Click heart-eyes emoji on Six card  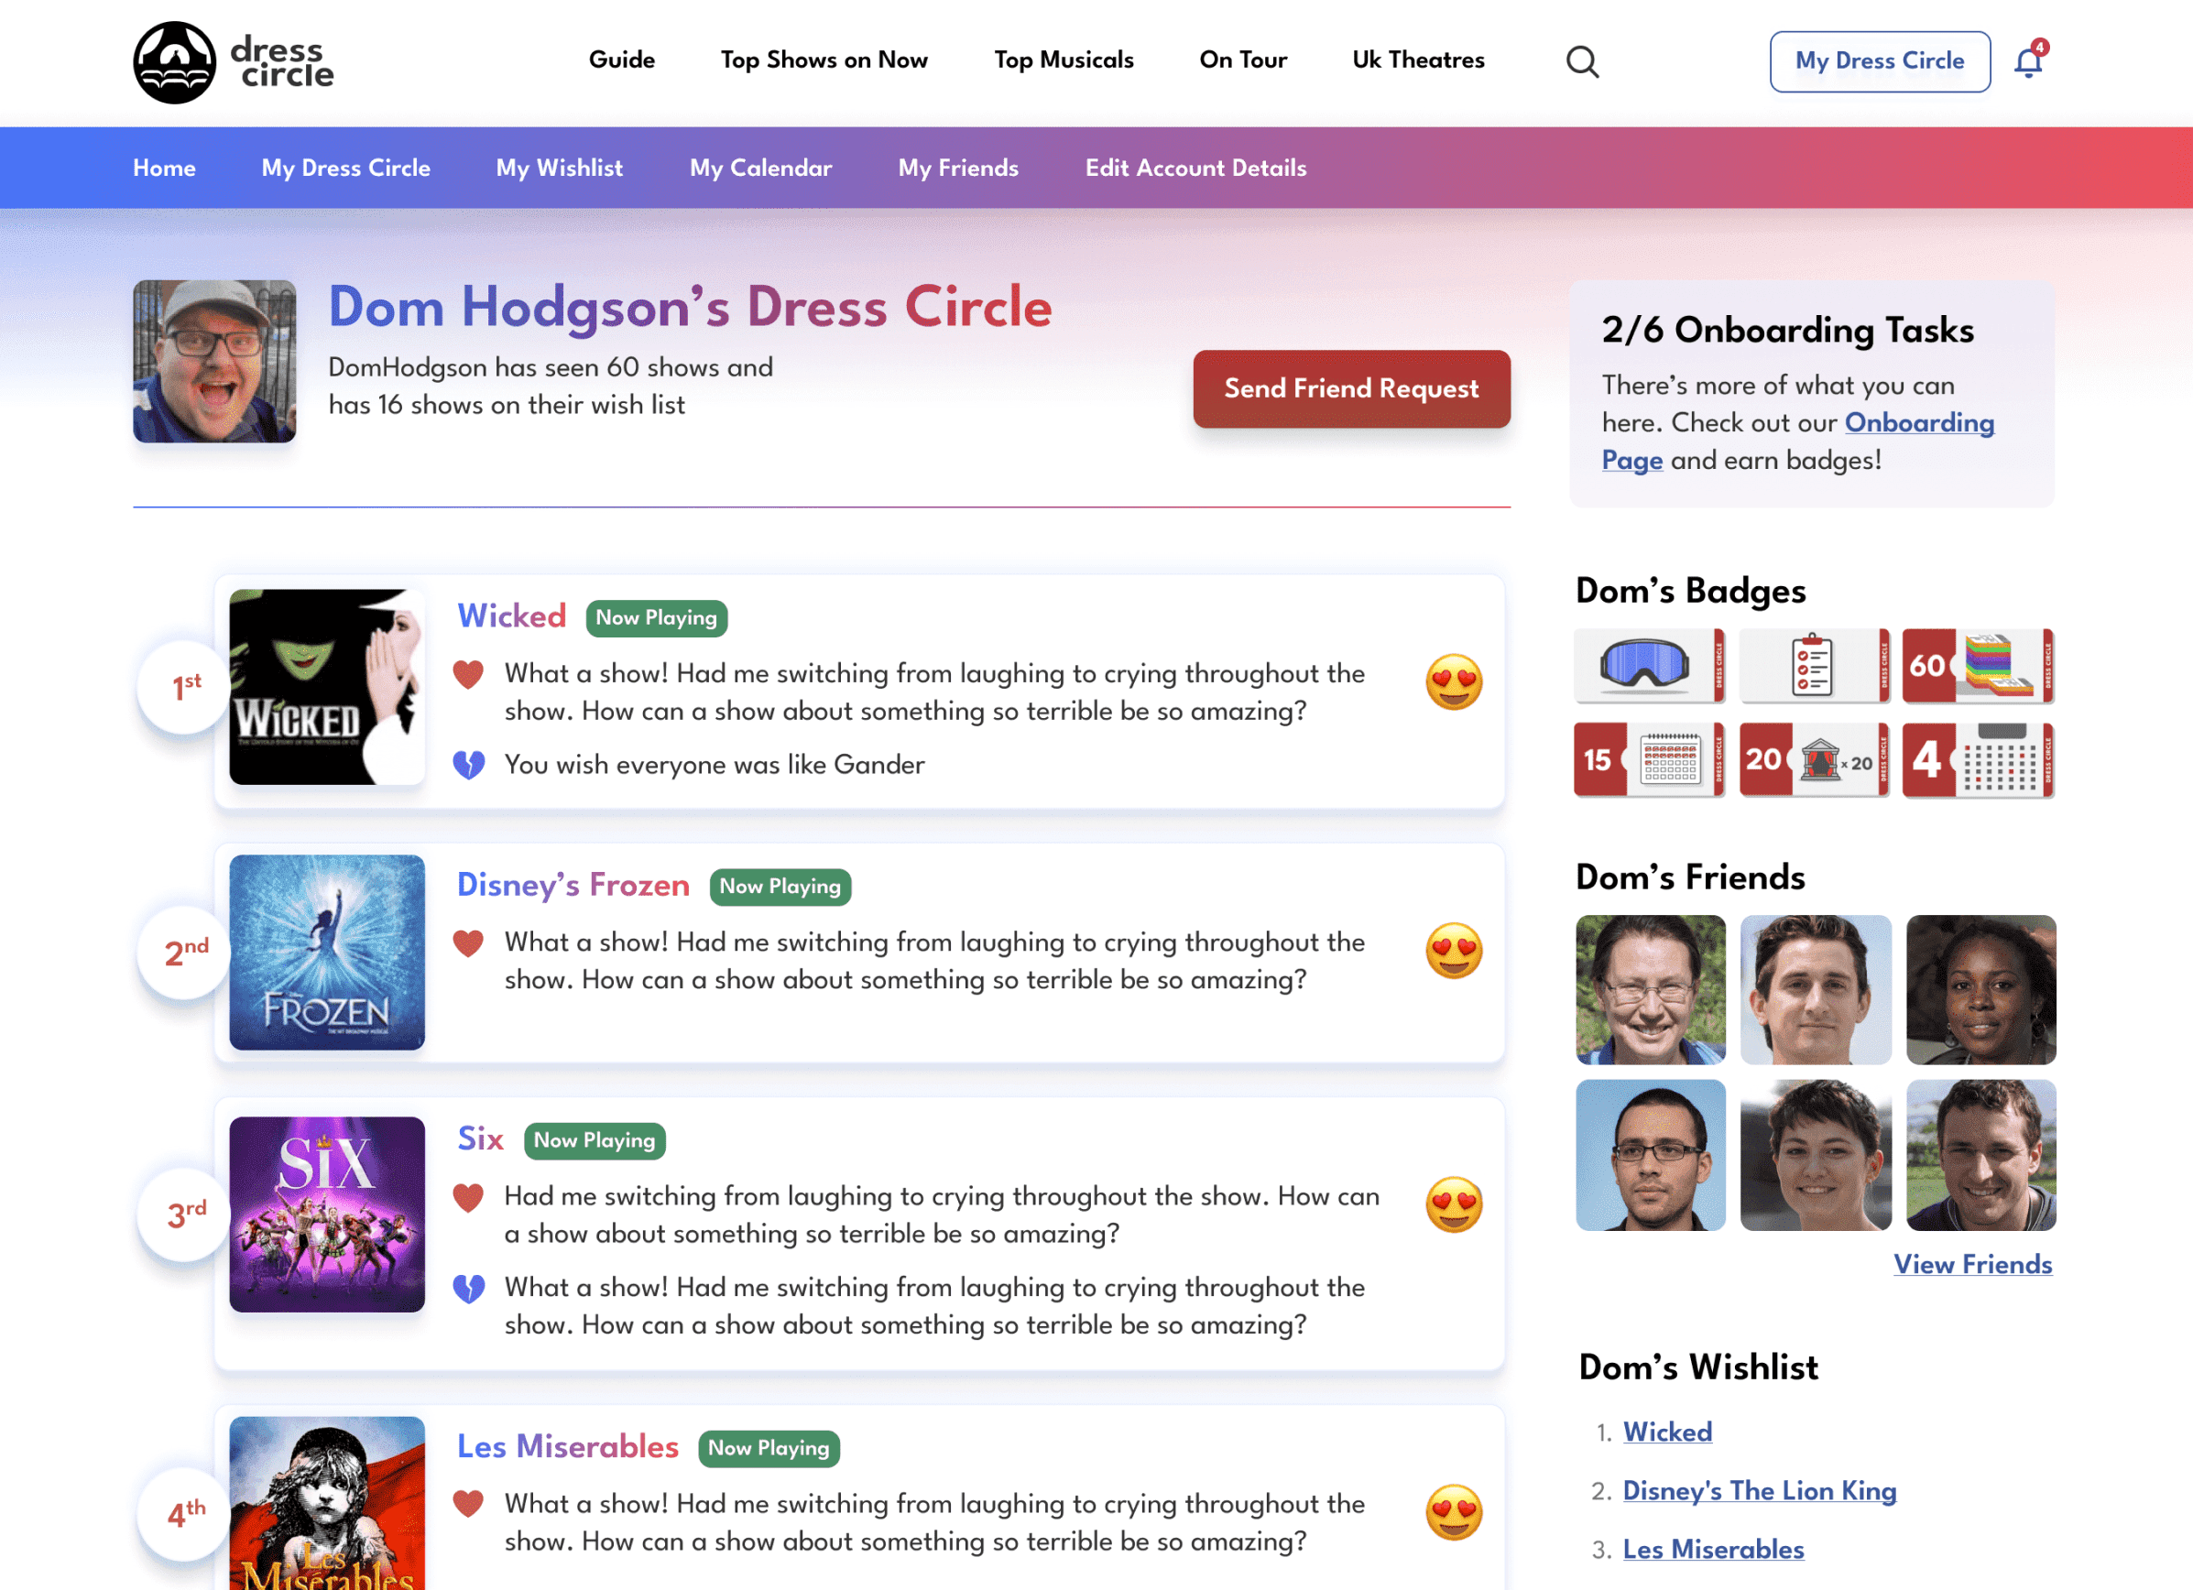pyautogui.click(x=1453, y=1204)
